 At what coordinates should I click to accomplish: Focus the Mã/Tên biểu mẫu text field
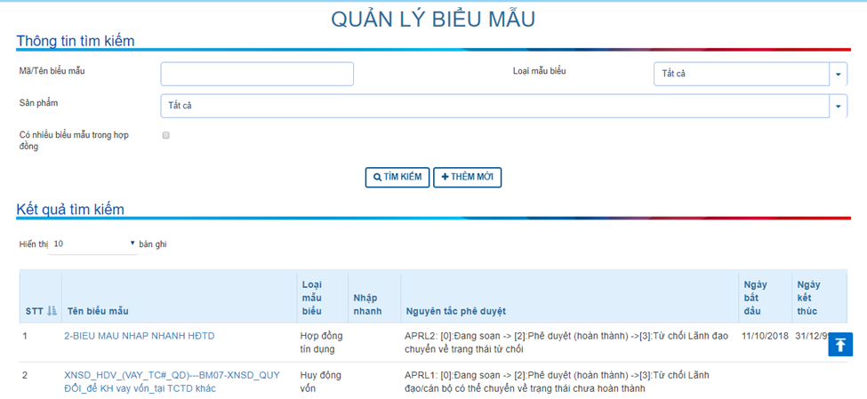[257, 74]
